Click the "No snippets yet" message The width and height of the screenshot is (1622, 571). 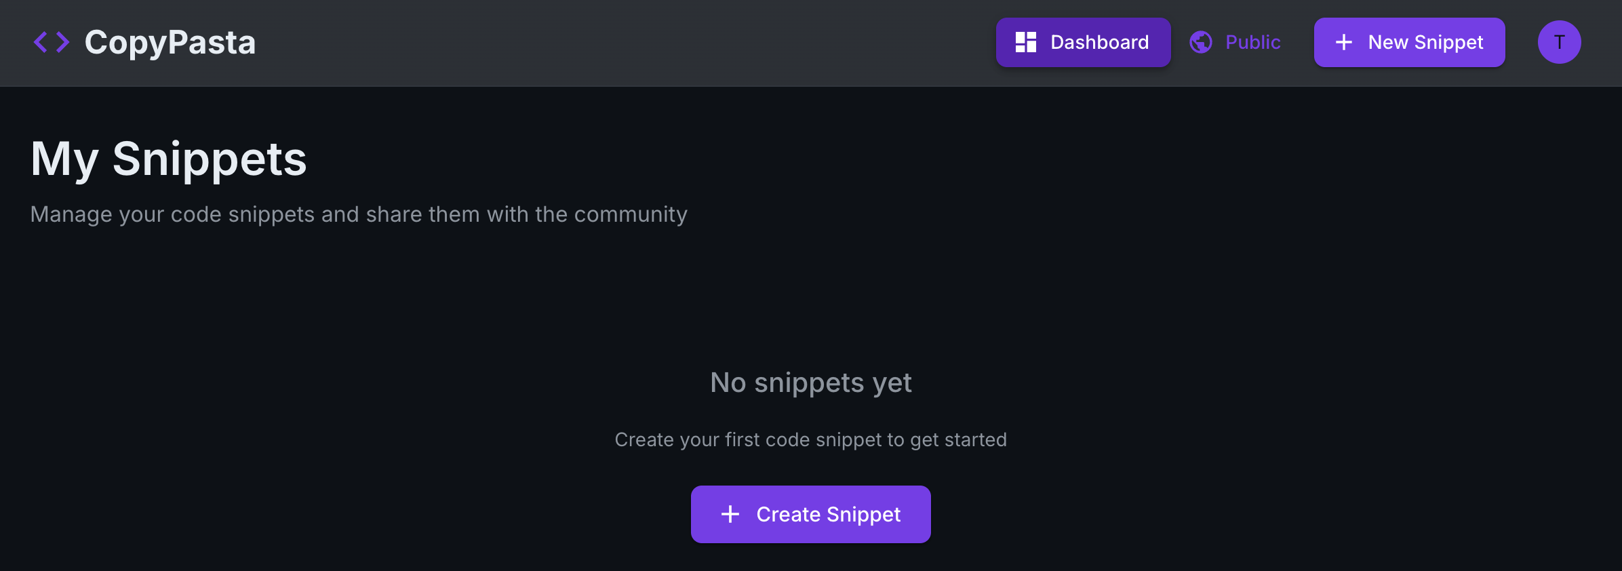point(810,382)
